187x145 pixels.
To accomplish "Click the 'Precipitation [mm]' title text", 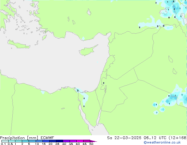I will [19, 138].
